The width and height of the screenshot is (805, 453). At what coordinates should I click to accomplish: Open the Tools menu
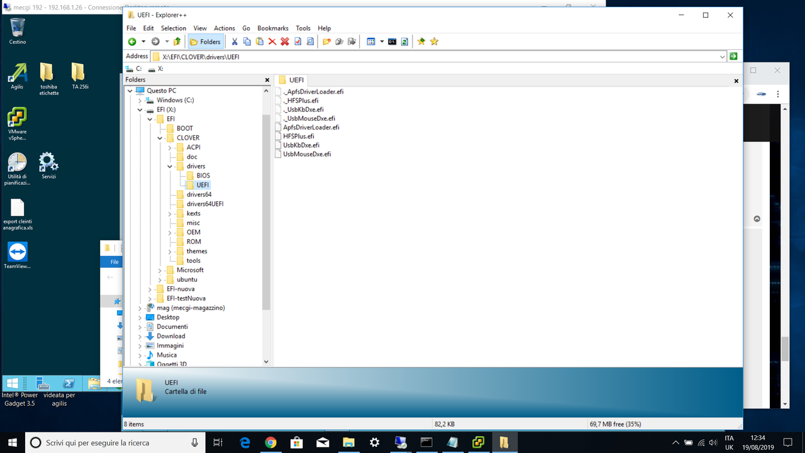pos(303,28)
